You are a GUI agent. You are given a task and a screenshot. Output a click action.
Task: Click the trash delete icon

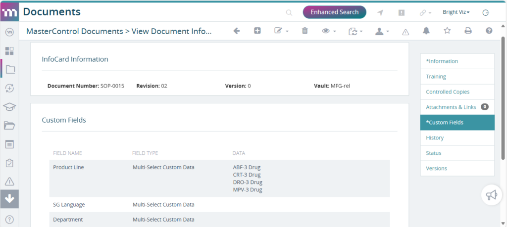(x=304, y=31)
